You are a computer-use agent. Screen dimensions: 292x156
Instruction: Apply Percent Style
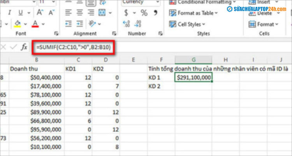(144, 13)
